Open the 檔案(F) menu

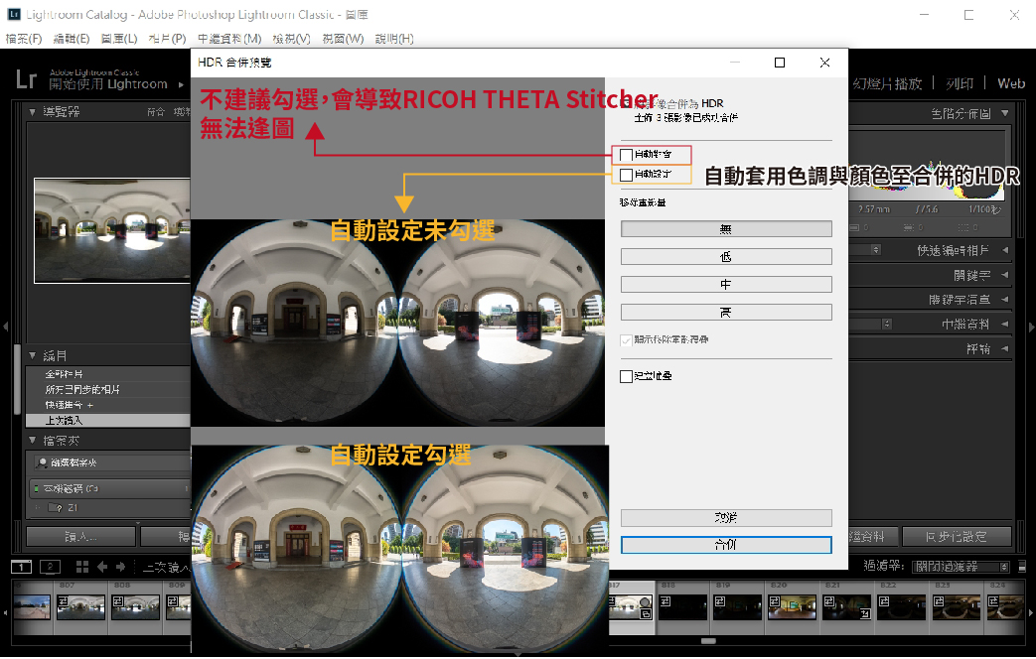(x=24, y=39)
